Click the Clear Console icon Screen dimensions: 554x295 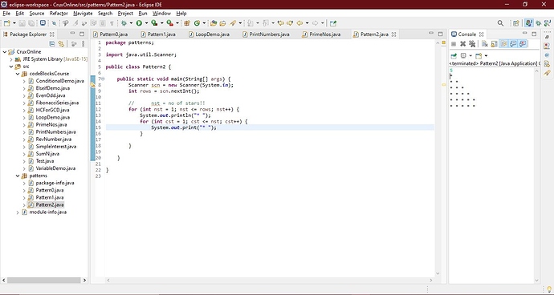point(485,44)
